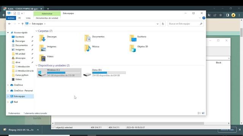Image resolution: width=243 pixels, height=136 pixels.
Task: Click the search magnifier icon
Action: [x=201, y=24]
